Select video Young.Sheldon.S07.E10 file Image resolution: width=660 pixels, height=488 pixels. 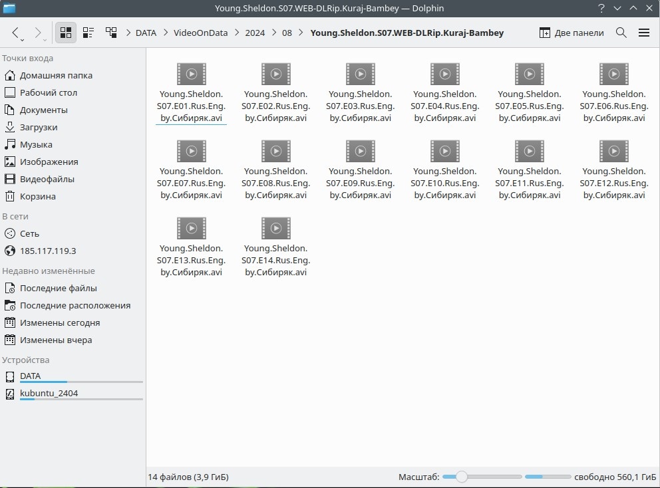[x=445, y=170]
